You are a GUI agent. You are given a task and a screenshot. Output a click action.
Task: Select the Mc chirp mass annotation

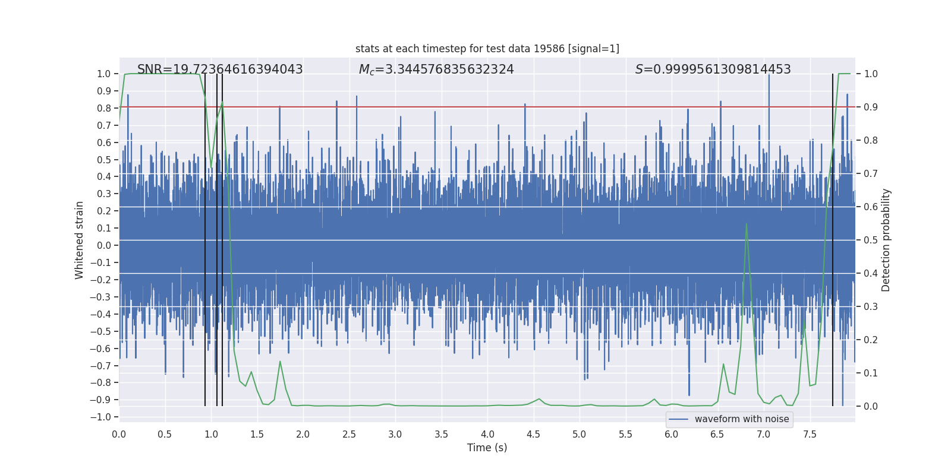436,69
